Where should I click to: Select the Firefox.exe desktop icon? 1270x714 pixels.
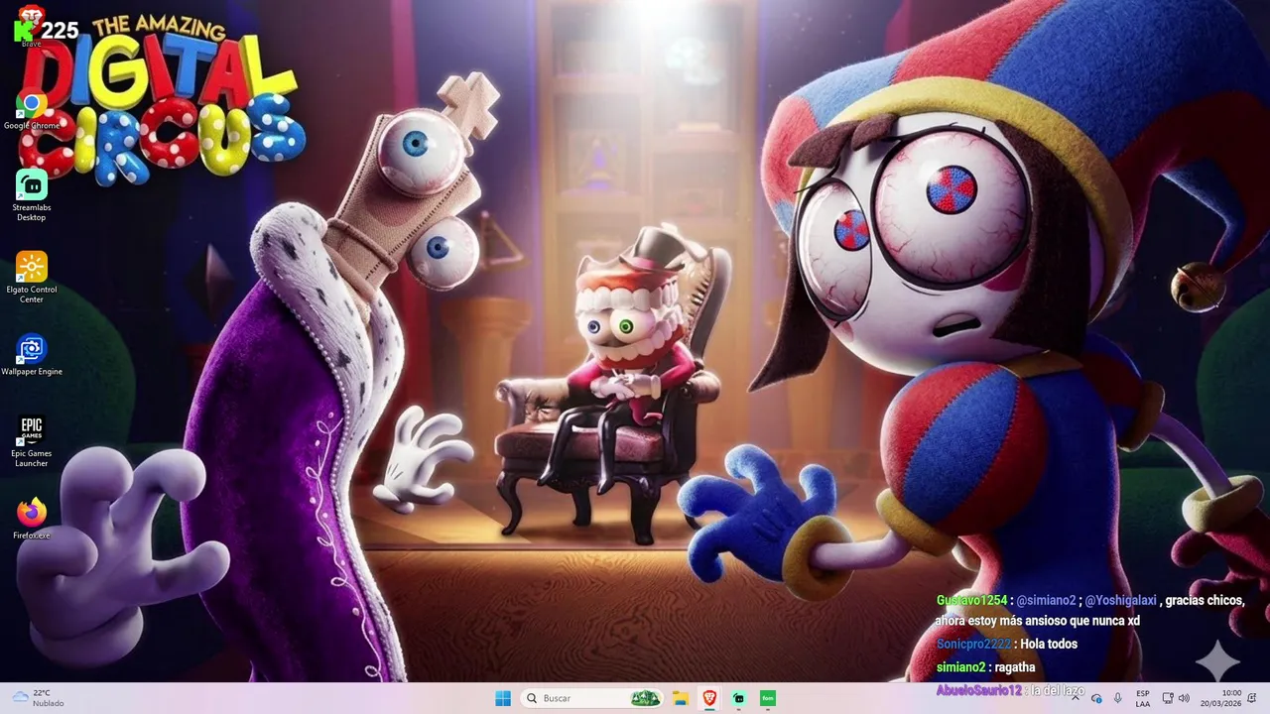pyautogui.click(x=32, y=519)
